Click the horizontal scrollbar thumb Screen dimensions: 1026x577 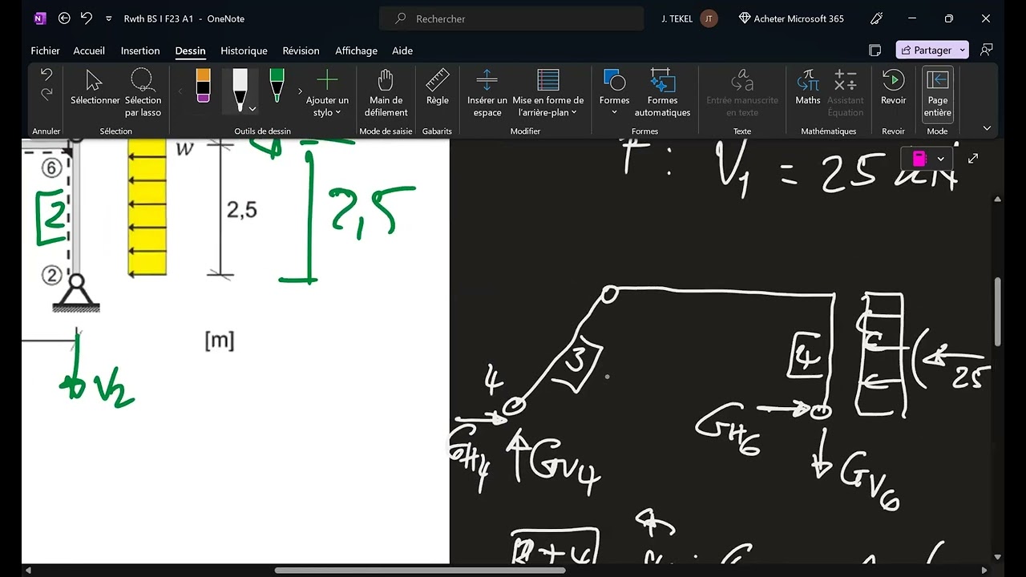coord(420,571)
